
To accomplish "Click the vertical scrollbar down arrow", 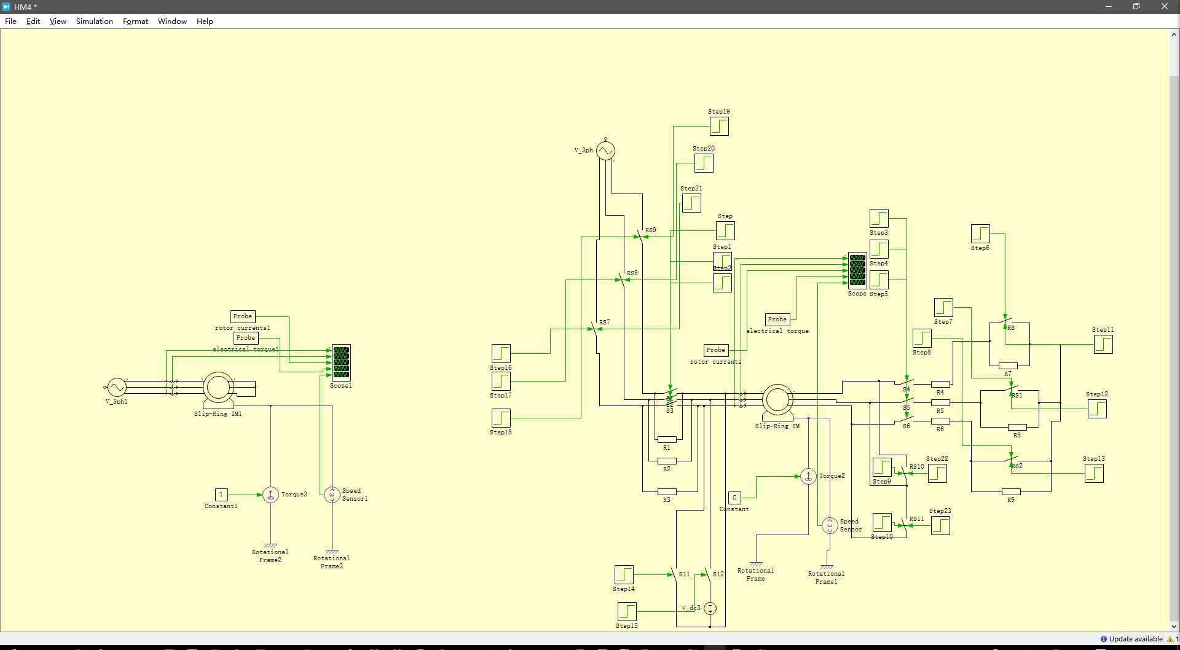I will [x=1174, y=627].
